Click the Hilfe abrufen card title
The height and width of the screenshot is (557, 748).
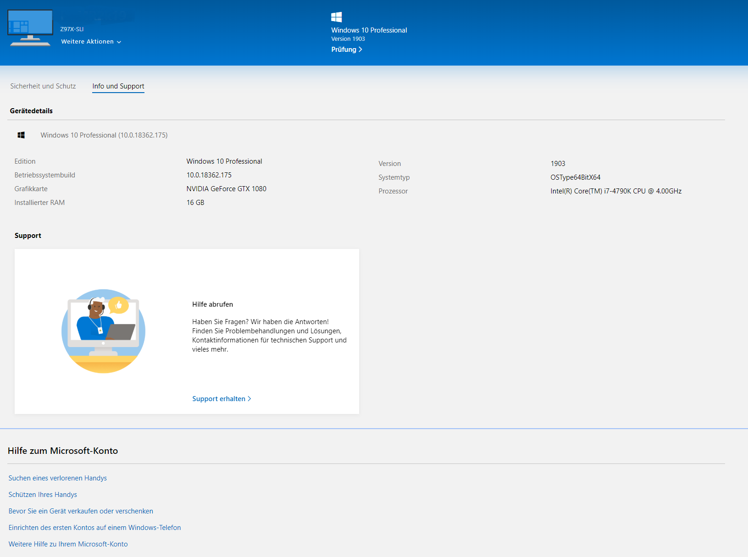pos(213,304)
